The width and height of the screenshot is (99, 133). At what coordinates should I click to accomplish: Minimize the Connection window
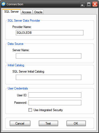83,4
